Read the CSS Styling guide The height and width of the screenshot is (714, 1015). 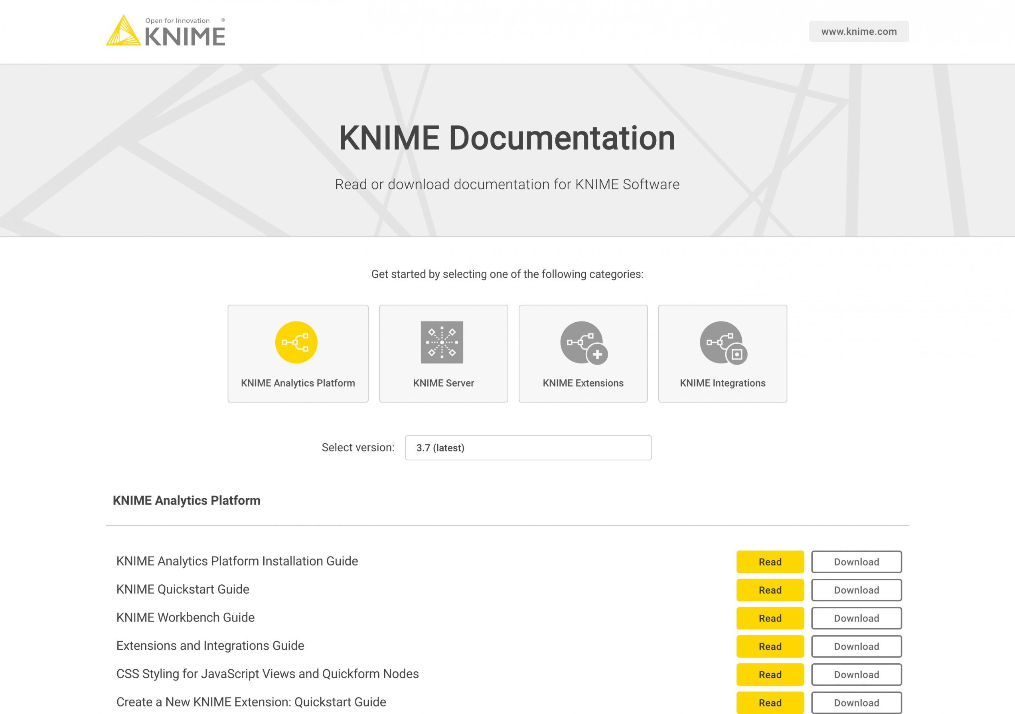coord(770,674)
